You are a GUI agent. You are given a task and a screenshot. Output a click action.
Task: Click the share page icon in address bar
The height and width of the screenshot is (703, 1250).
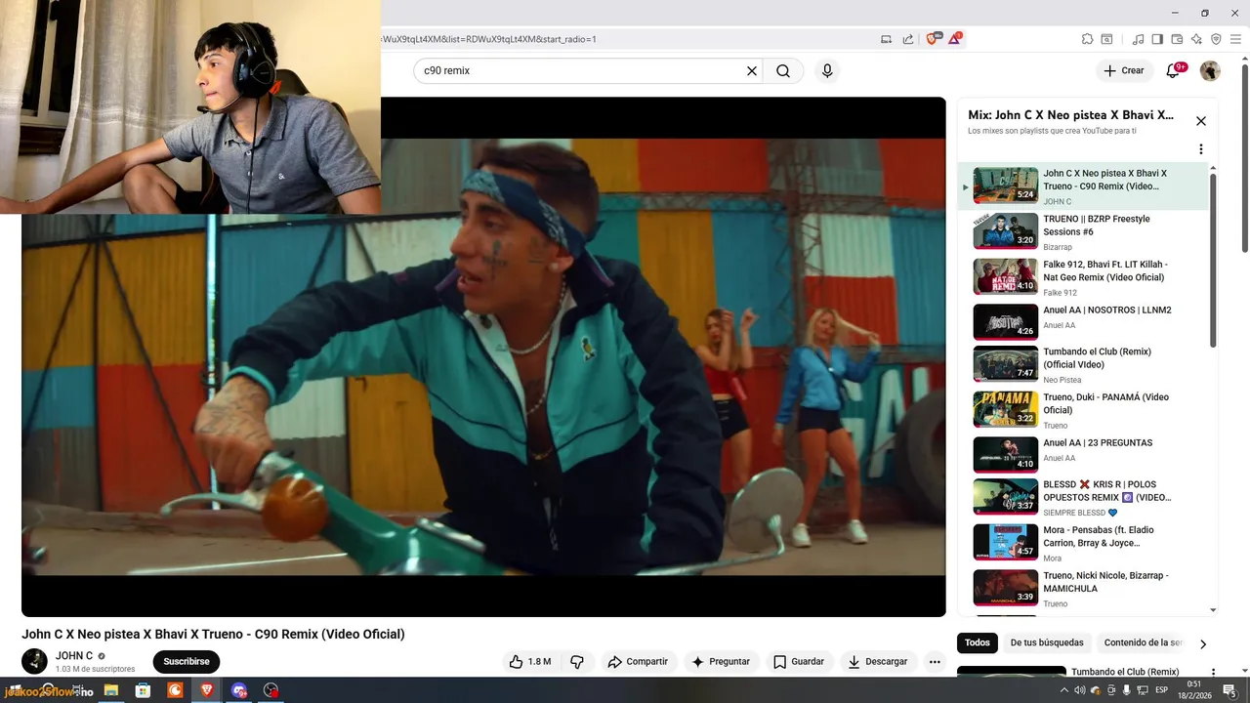[x=908, y=39]
